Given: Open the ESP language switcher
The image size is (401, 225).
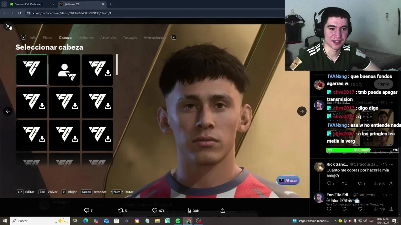Looking at the screenshot, I should point(372,221).
